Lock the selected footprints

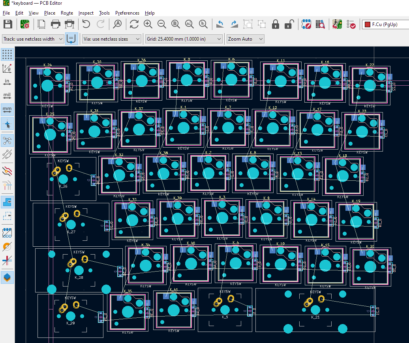click(276, 24)
